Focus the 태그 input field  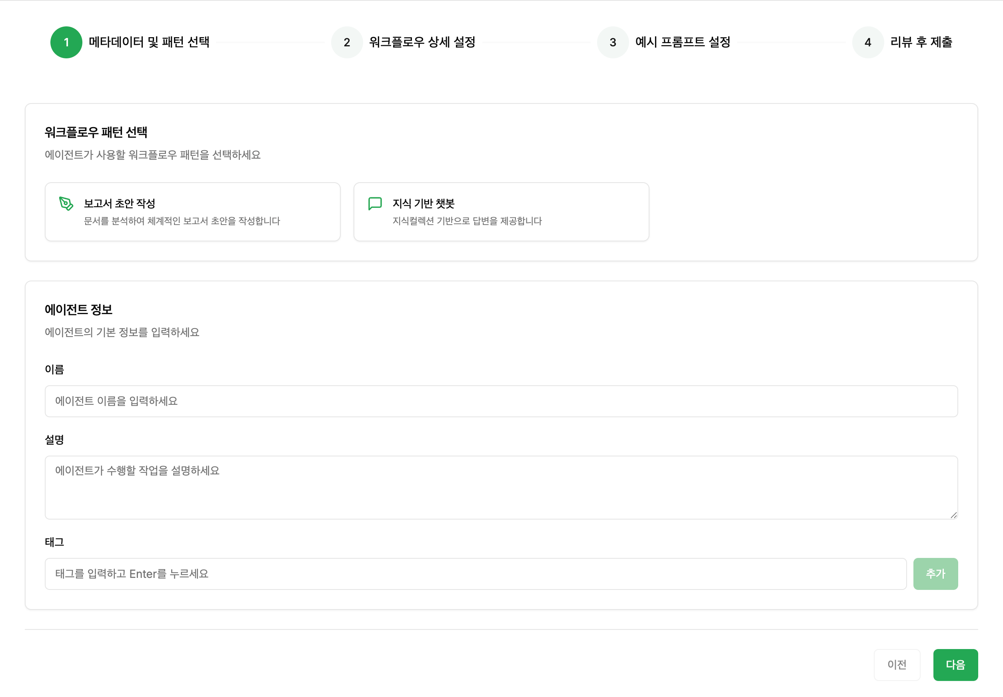coord(475,574)
